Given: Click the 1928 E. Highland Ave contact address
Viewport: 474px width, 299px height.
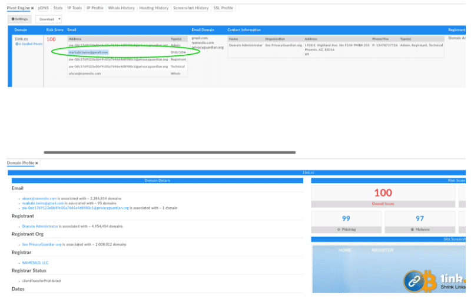Looking at the screenshot, I should click(x=337, y=49).
